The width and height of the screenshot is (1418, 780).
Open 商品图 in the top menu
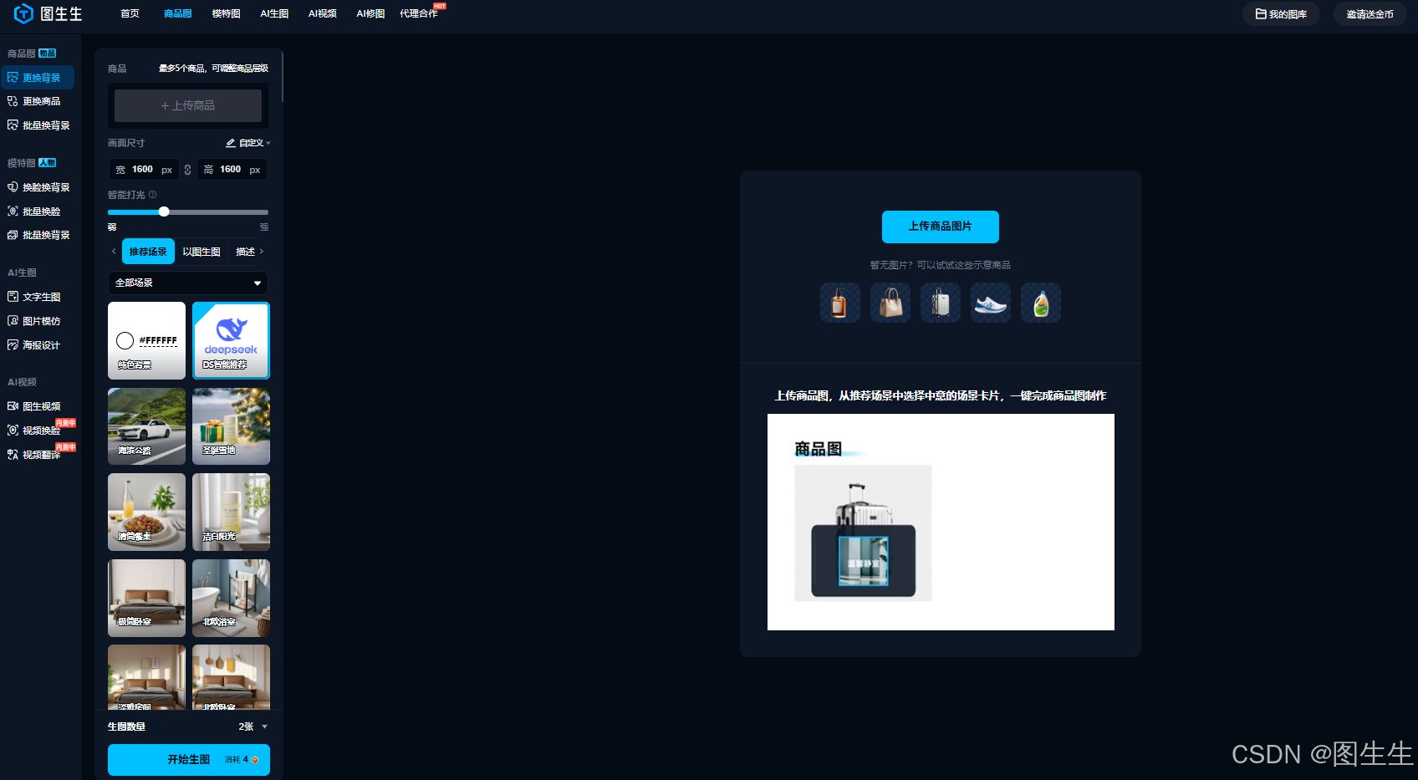[x=177, y=13]
